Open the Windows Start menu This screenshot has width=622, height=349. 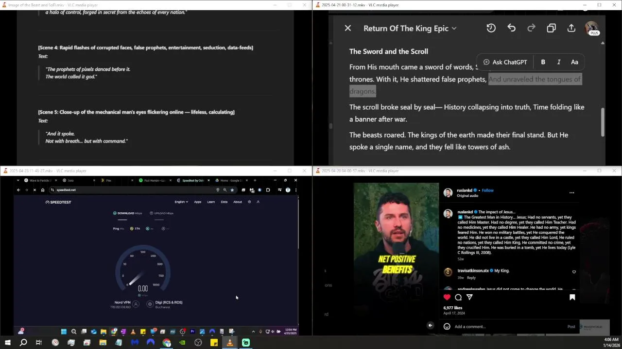tap(7, 343)
